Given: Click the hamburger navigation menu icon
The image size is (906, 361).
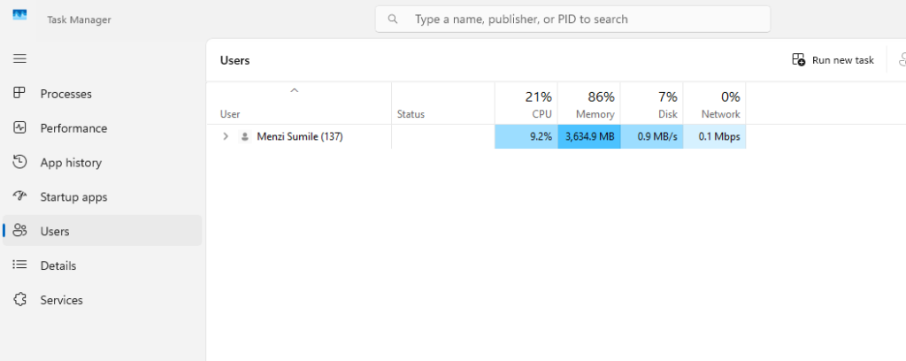Looking at the screenshot, I should coord(19,58).
